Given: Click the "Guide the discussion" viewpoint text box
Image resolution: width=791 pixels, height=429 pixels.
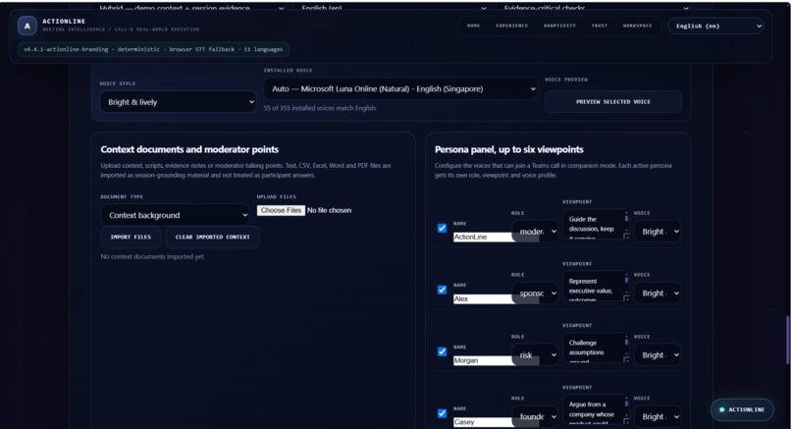Looking at the screenshot, I should (597, 224).
